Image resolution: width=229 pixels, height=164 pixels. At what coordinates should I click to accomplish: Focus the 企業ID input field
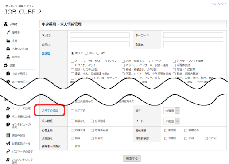pos(100,45)
